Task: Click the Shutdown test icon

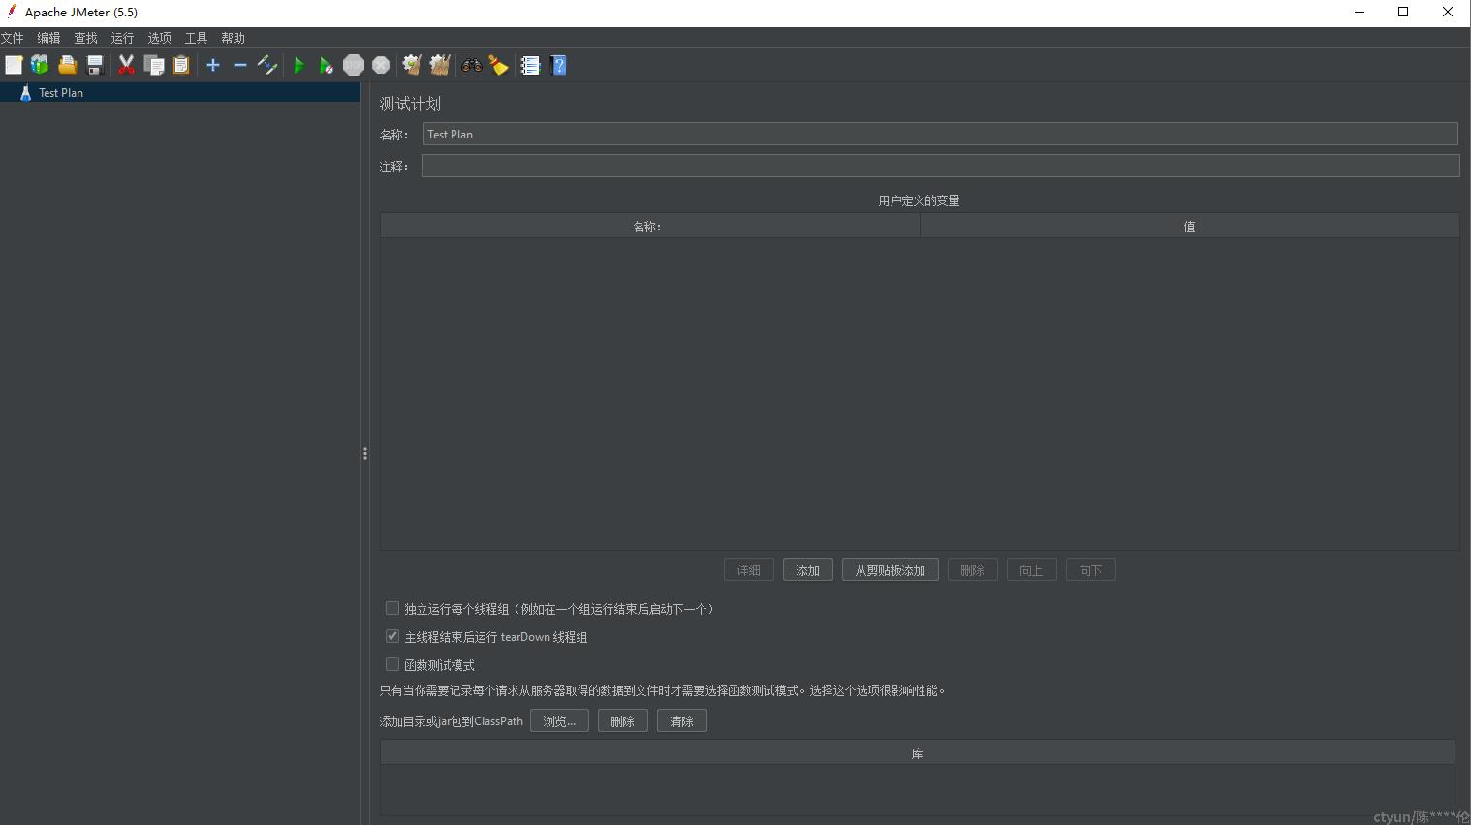Action: click(x=381, y=65)
